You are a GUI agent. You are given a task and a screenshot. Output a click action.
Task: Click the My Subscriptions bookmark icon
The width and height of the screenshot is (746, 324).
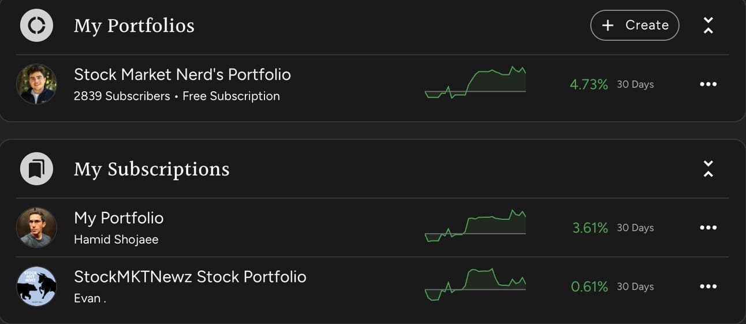(x=36, y=169)
